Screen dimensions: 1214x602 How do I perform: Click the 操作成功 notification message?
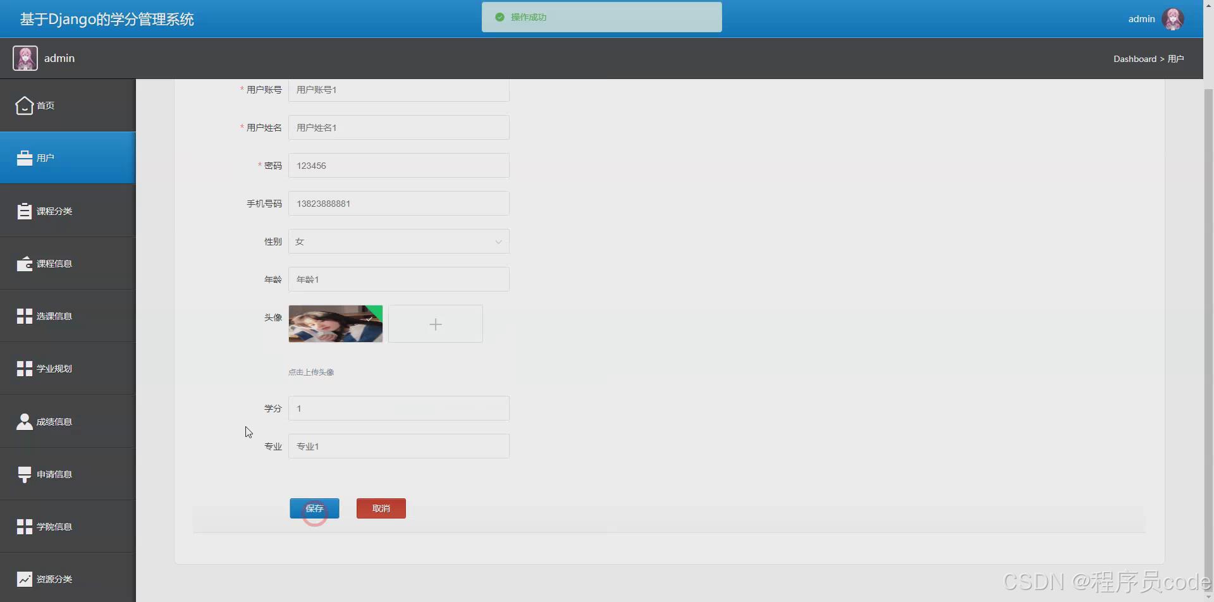(x=602, y=17)
